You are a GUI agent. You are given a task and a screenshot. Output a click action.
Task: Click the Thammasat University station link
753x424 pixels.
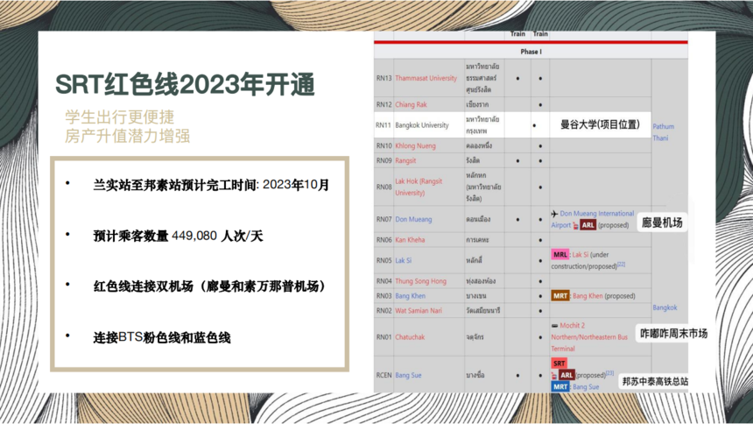[426, 78]
